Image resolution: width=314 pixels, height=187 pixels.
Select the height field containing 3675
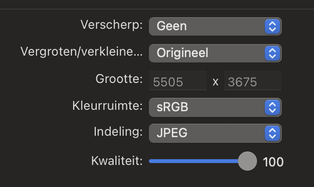[253, 81]
